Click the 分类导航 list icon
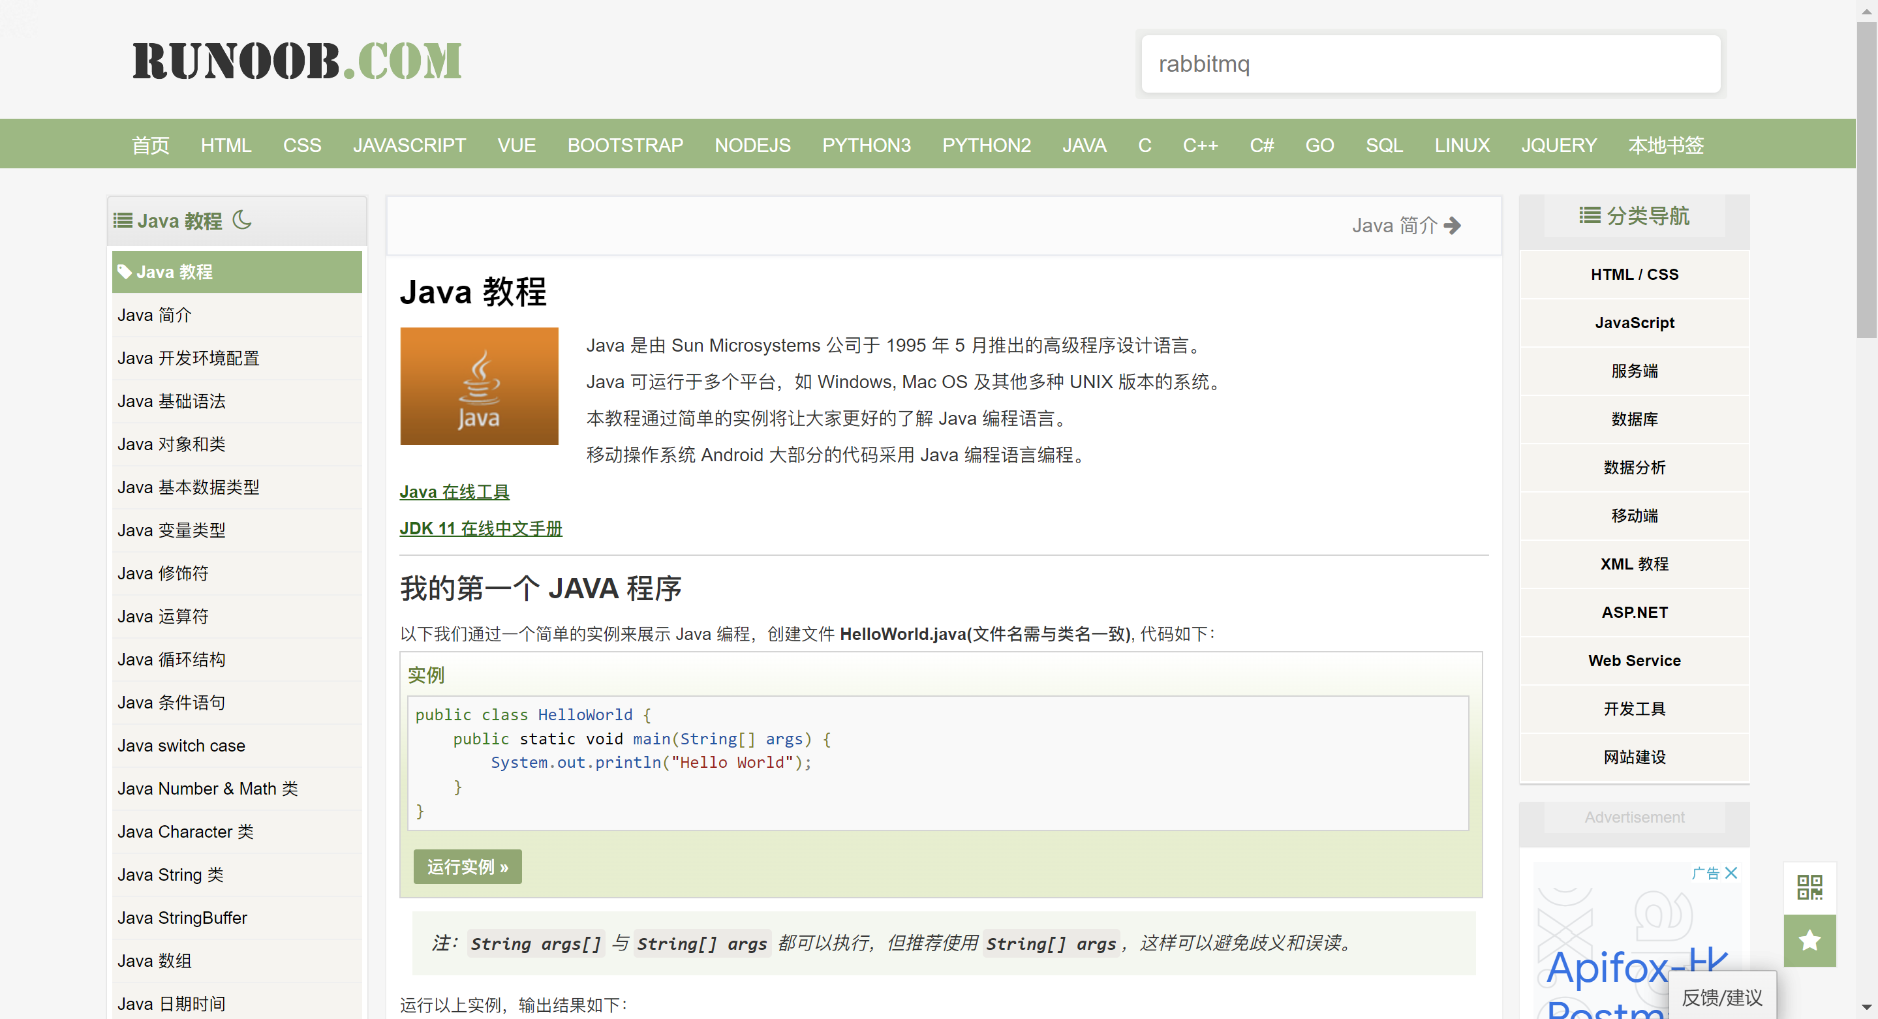This screenshot has height=1019, width=1878. [x=1590, y=216]
